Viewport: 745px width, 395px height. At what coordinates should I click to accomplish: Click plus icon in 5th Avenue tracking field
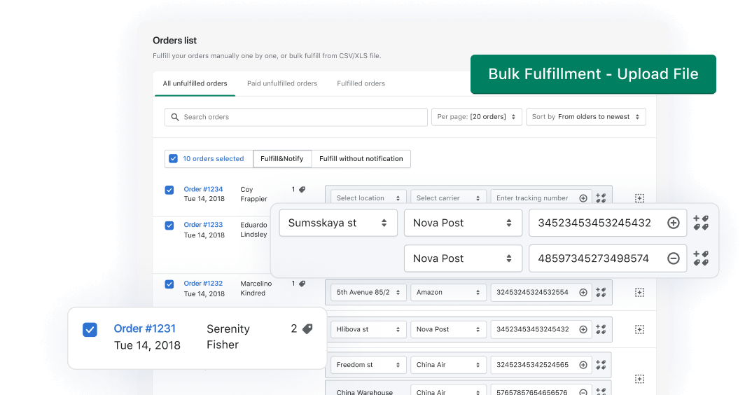tap(583, 292)
